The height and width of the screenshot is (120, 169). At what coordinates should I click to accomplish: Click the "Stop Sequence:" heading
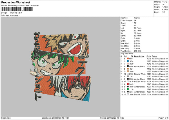(x=127, y=54)
